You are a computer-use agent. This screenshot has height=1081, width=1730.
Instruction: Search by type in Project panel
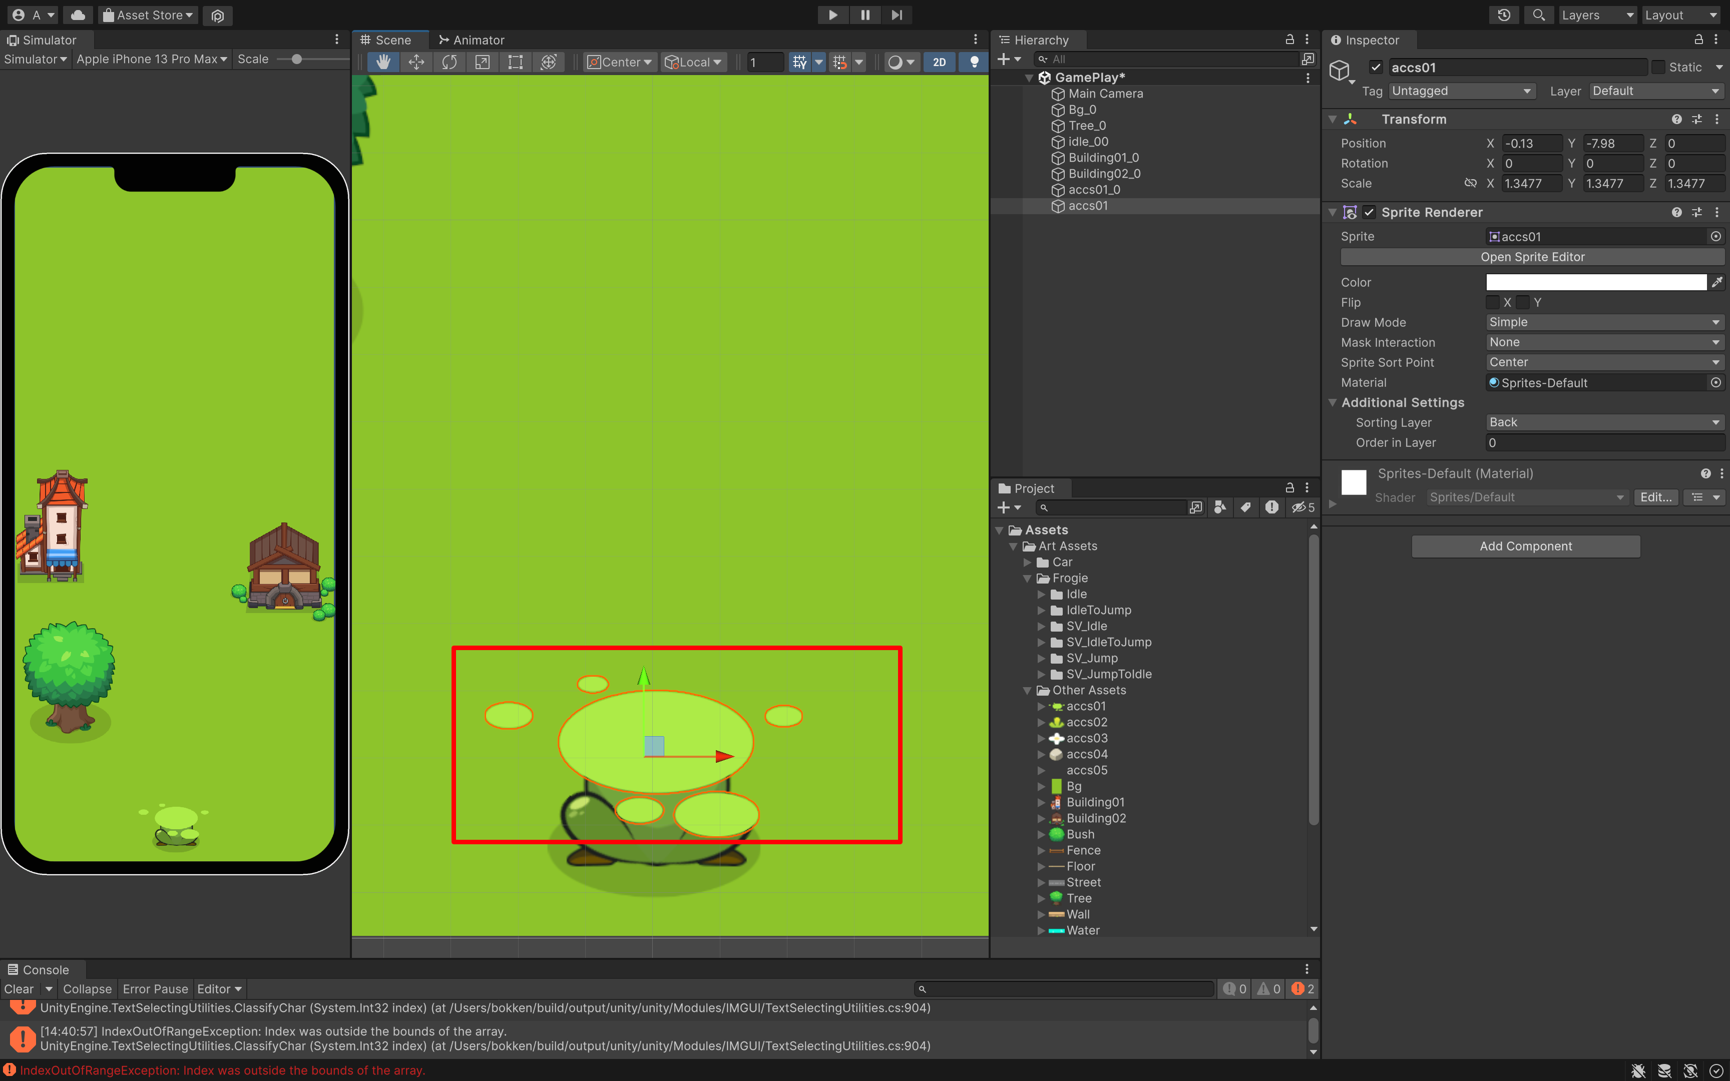click(1220, 507)
